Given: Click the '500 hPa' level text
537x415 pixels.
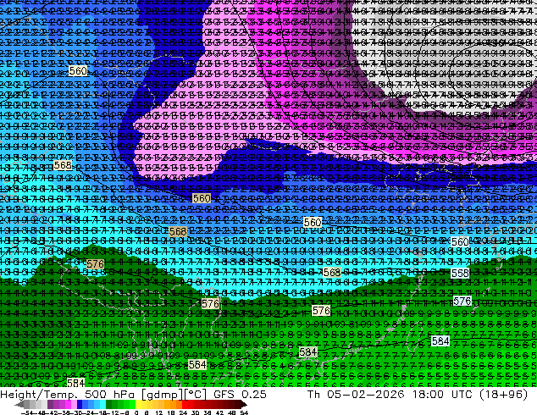Looking at the screenshot, I should [x=111, y=395].
